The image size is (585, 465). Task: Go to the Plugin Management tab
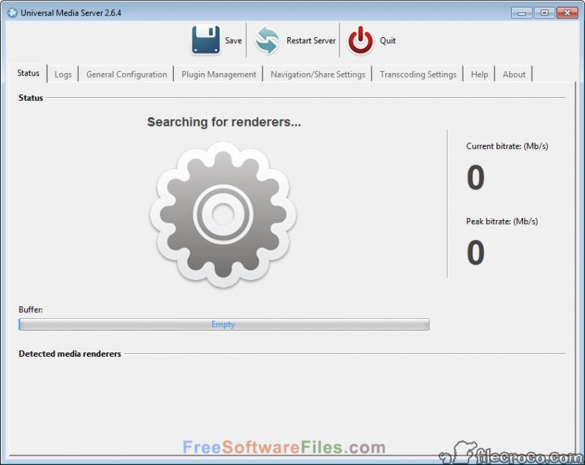click(x=219, y=74)
